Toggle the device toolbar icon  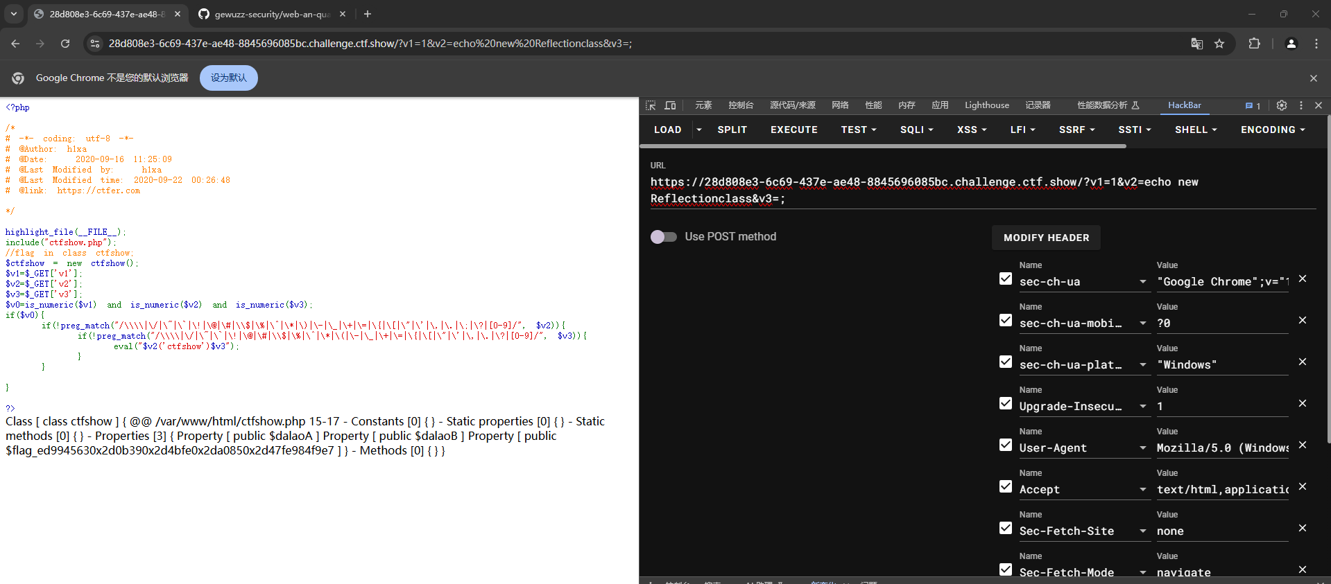coord(670,105)
